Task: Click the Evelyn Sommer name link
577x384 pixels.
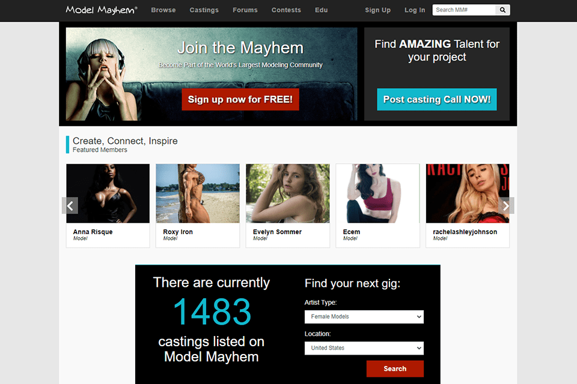Action: [277, 232]
